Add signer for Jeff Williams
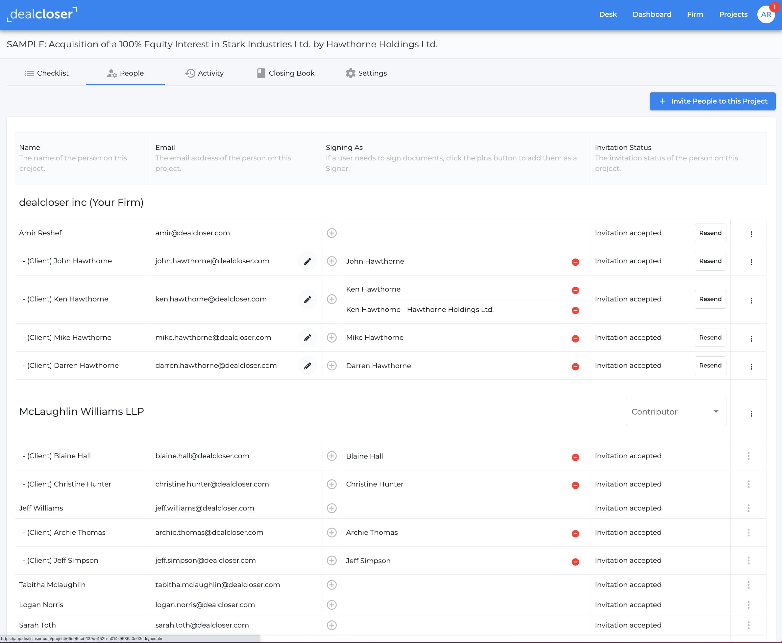 (x=331, y=508)
